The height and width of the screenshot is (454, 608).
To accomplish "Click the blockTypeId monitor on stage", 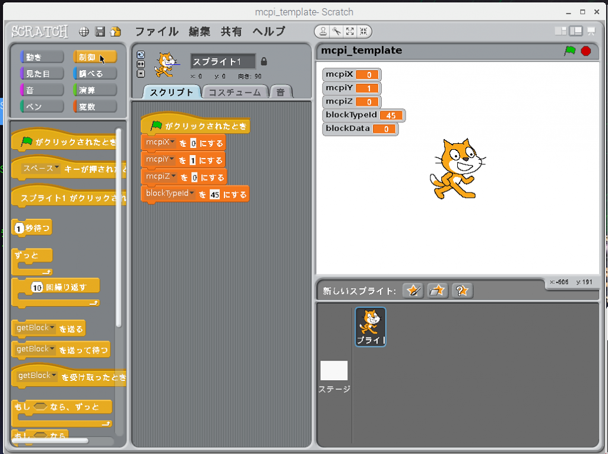I will coord(364,115).
